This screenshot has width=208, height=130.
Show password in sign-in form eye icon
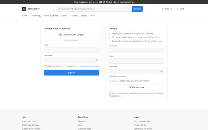point(97,60)
